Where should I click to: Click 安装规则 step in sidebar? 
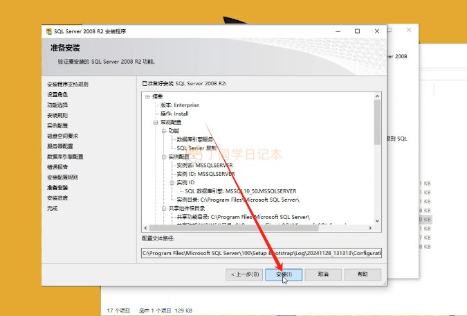(57, 116)
